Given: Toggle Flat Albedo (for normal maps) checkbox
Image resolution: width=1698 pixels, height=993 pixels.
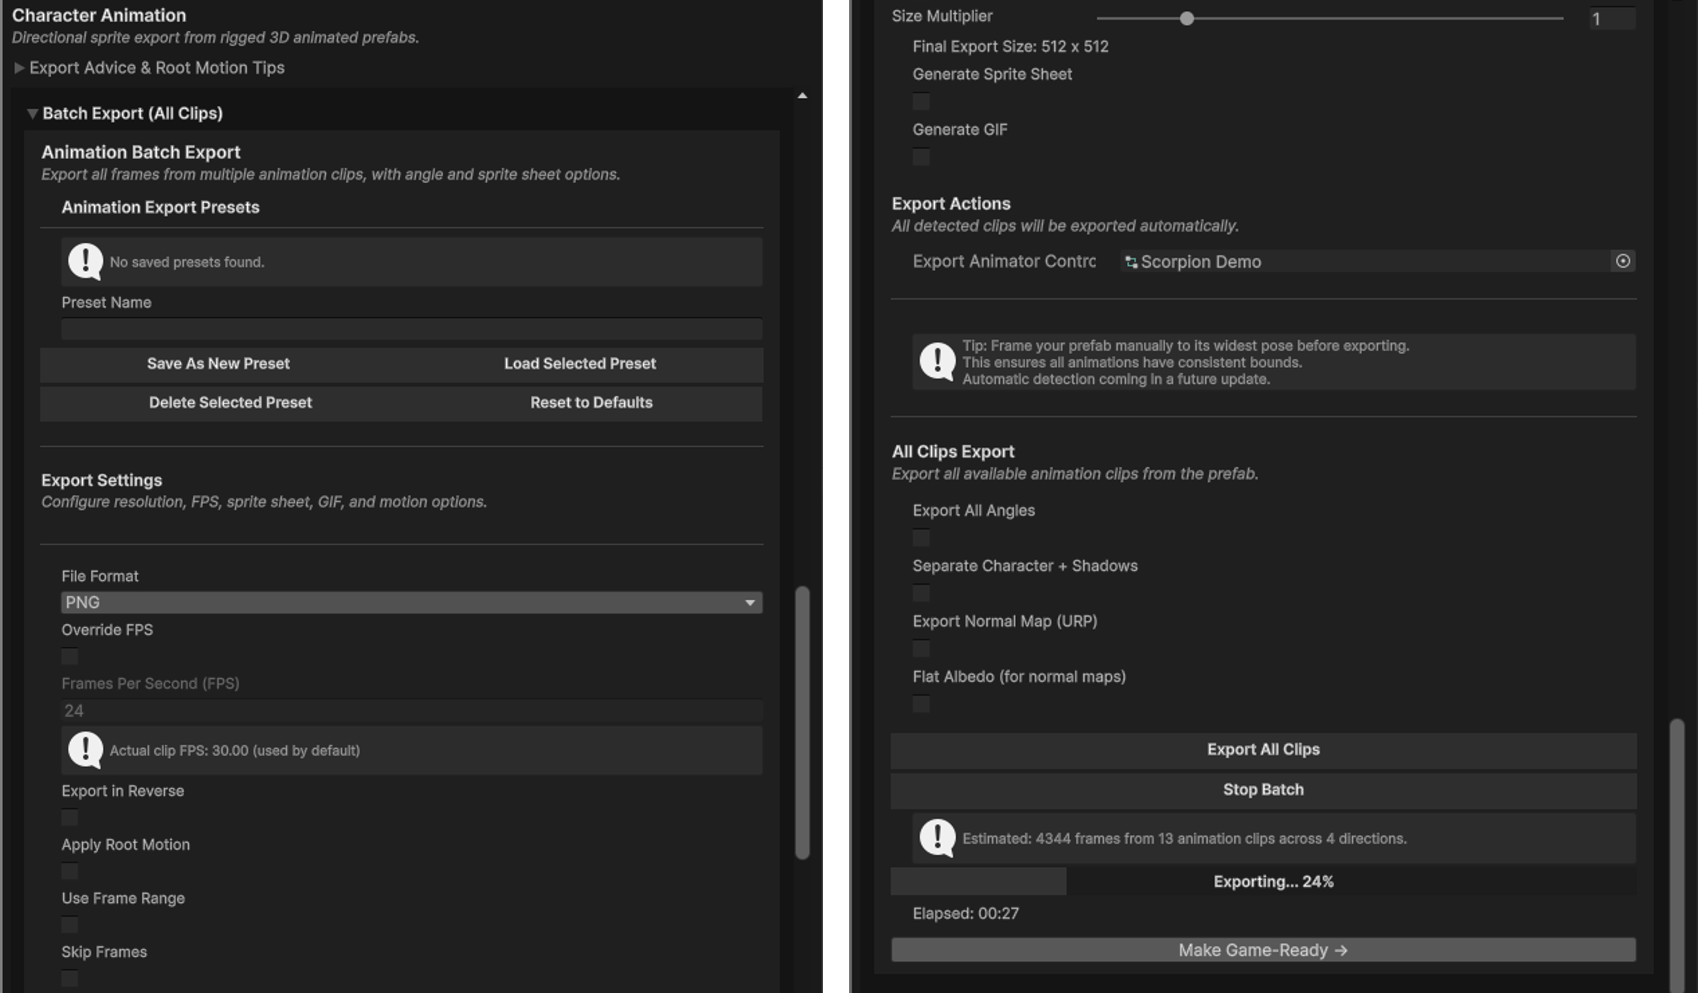Looking at the screenshot, I should tap(921, 704).
